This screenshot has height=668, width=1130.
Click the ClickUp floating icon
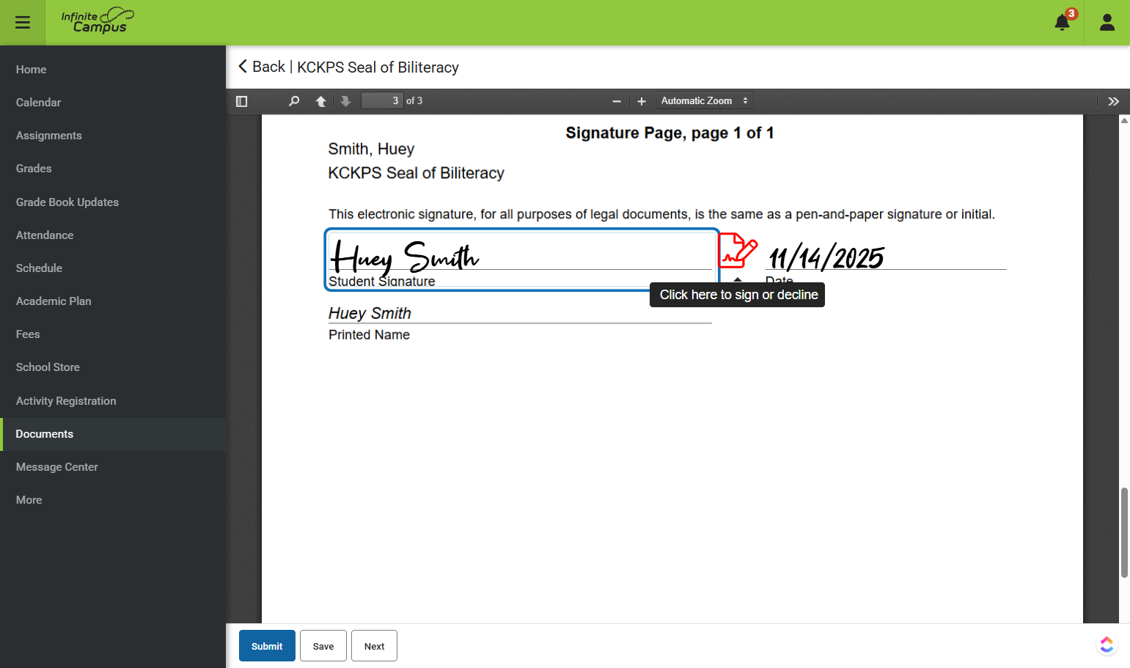pos(1107,645)
